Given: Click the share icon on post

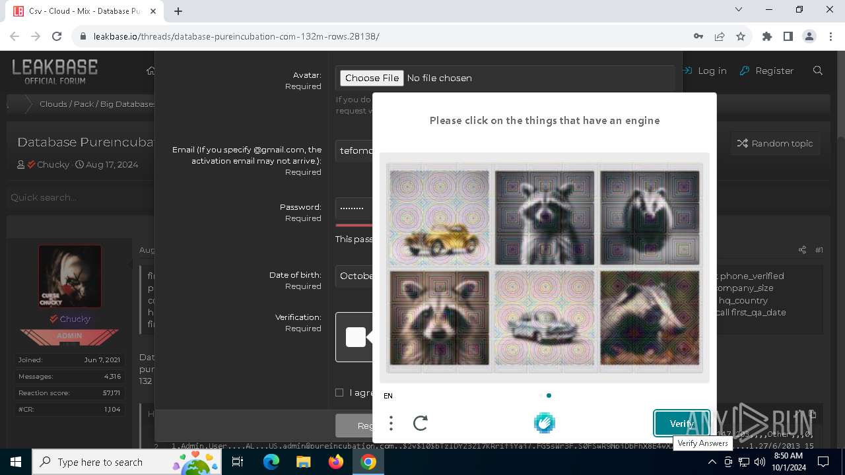Looking at the screenshot, I should 802,250.
